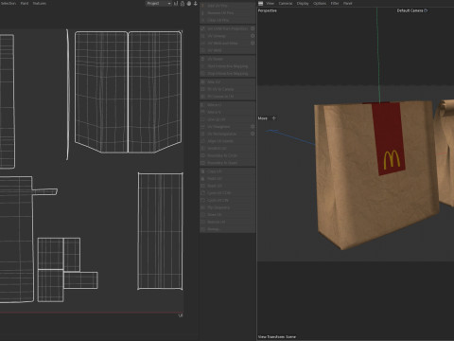
Task: Open the Panel menu in 3D viewport
Action: [x=348, y=4]
